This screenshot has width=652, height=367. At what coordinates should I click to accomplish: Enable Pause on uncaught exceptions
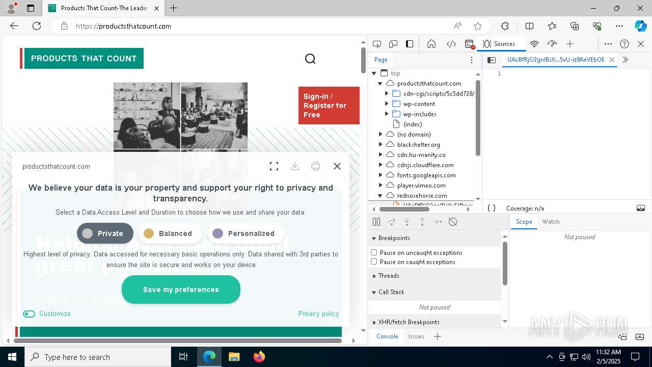[374, 252]
